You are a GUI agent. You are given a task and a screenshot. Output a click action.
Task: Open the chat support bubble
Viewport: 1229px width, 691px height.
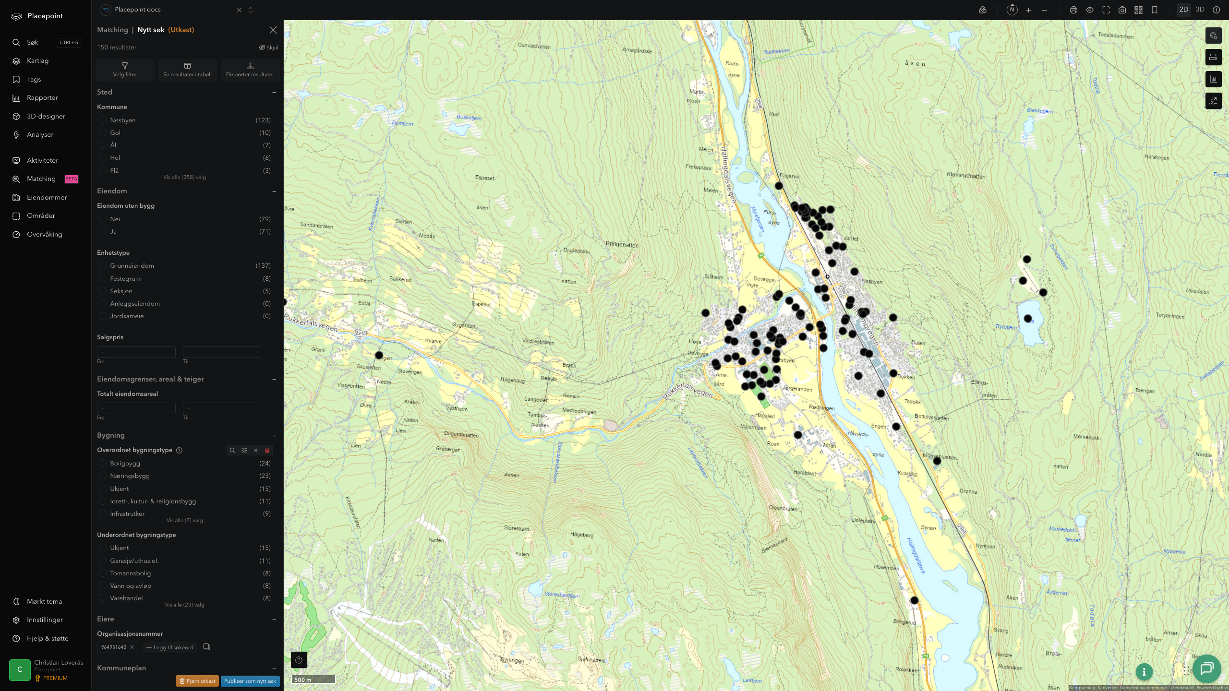[1207, 668]
